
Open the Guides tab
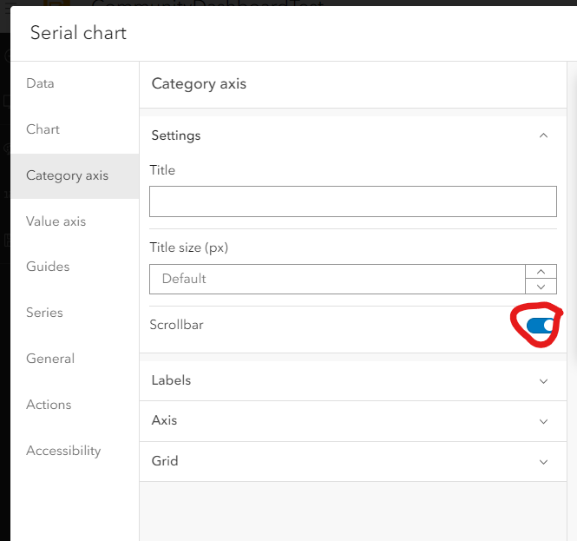[48, 267]
